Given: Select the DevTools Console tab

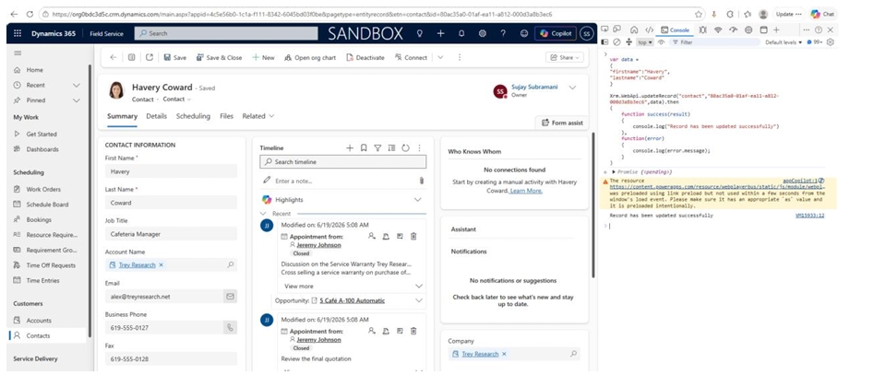Looking at the screenshot, I should pyautogui.click(x=676, y=29).
